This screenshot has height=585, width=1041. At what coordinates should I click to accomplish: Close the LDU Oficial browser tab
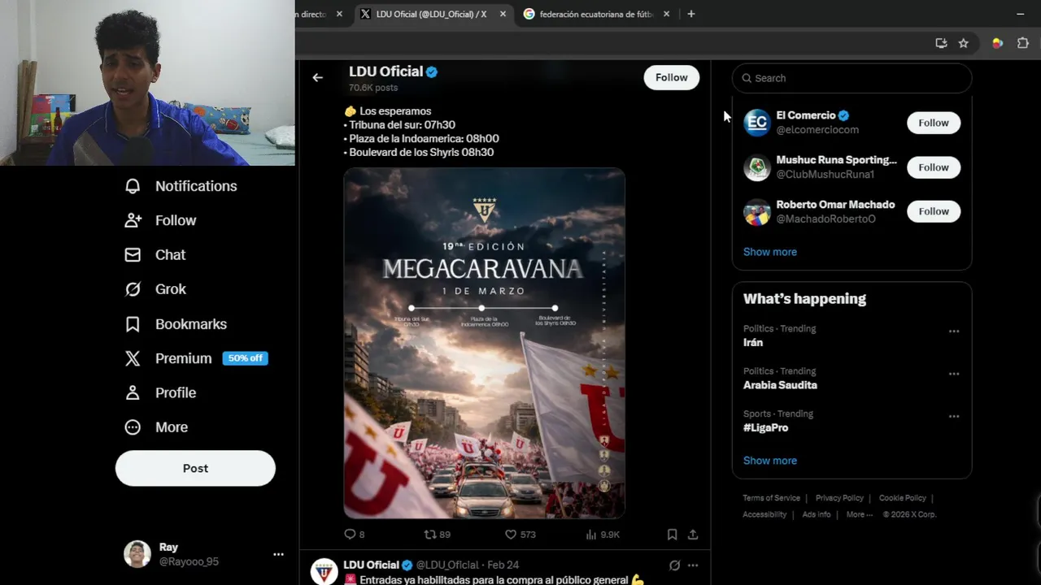point(503,14)
